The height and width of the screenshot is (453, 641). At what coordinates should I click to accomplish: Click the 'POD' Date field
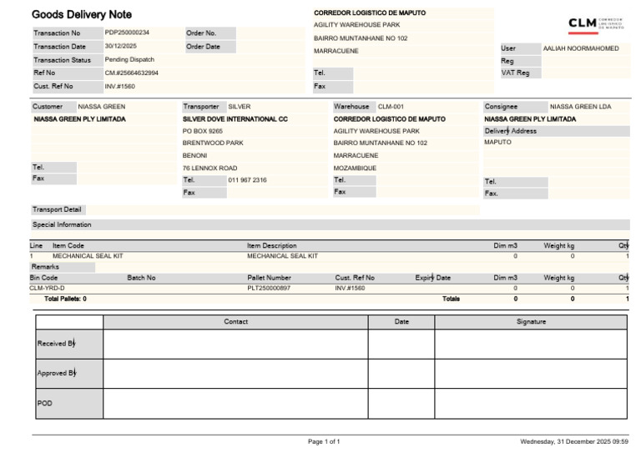click(401, 404)
